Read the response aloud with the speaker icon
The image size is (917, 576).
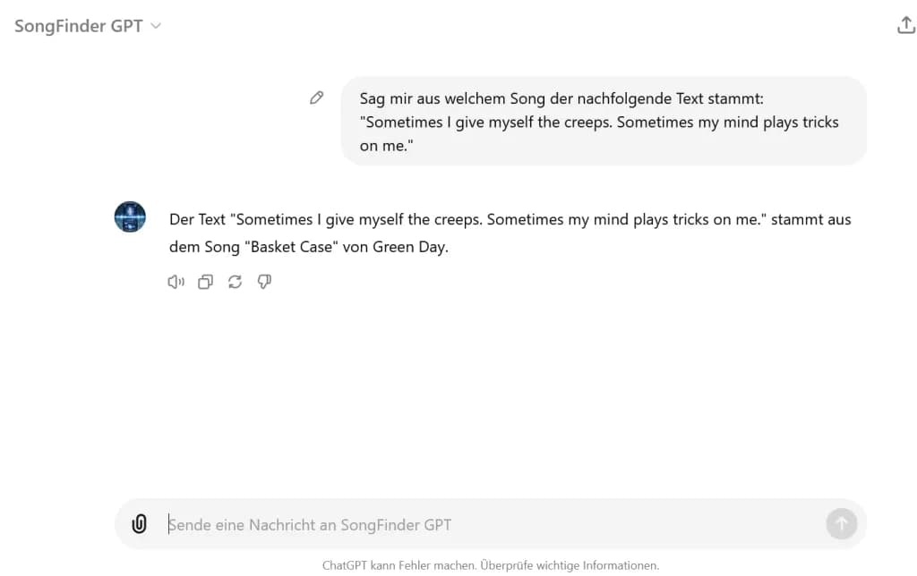click(176, 282)
